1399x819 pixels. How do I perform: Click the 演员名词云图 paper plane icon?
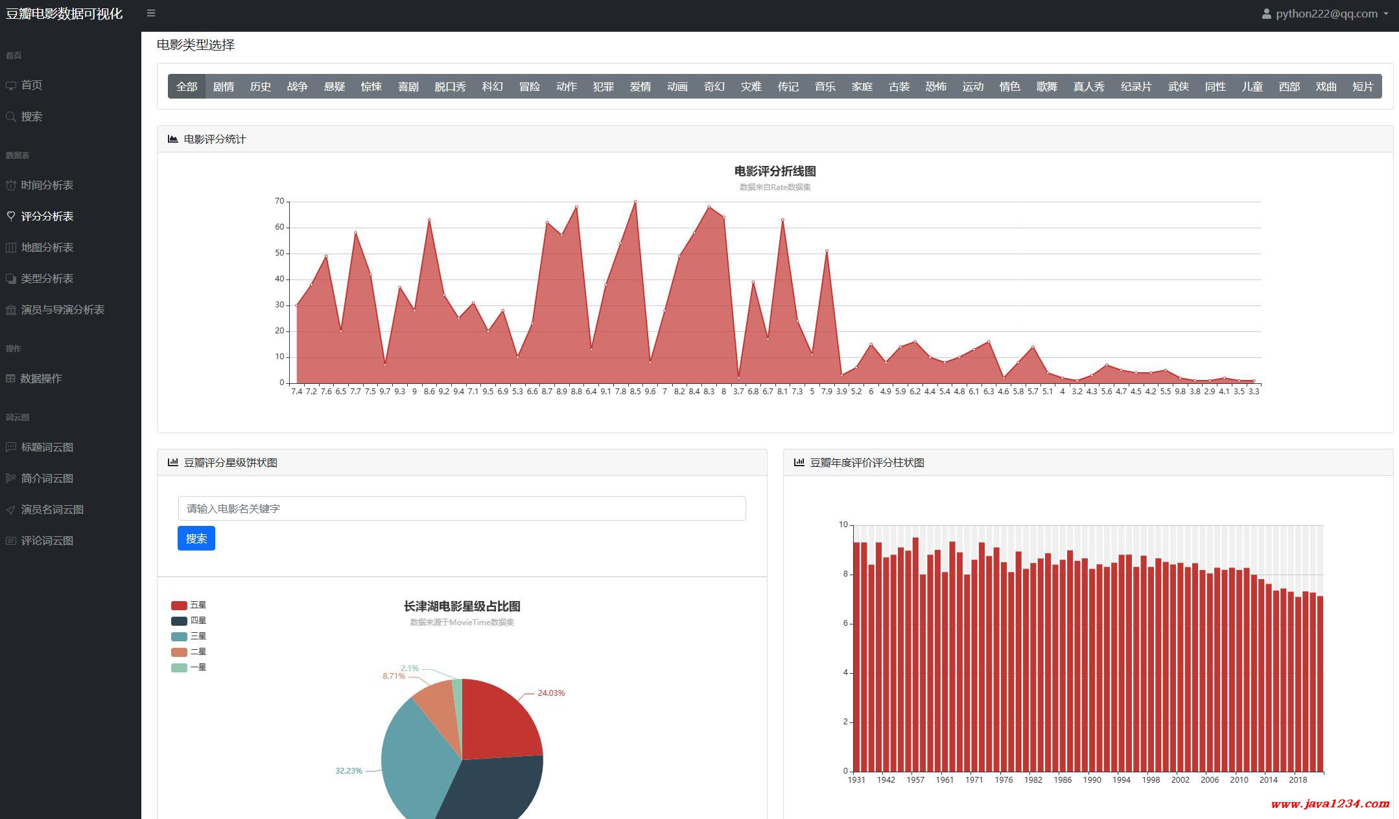click(x=11, y=510)
